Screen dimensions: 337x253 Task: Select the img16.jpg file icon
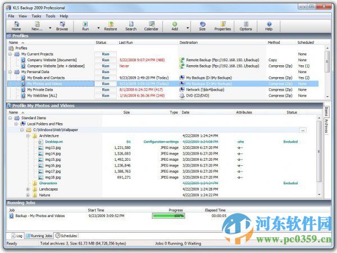(41, 166)
